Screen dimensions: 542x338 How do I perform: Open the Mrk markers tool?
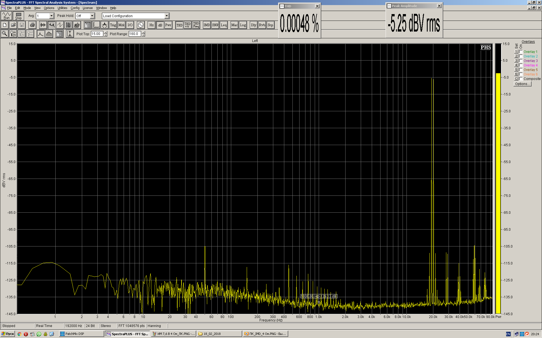[x=121, y=25]
